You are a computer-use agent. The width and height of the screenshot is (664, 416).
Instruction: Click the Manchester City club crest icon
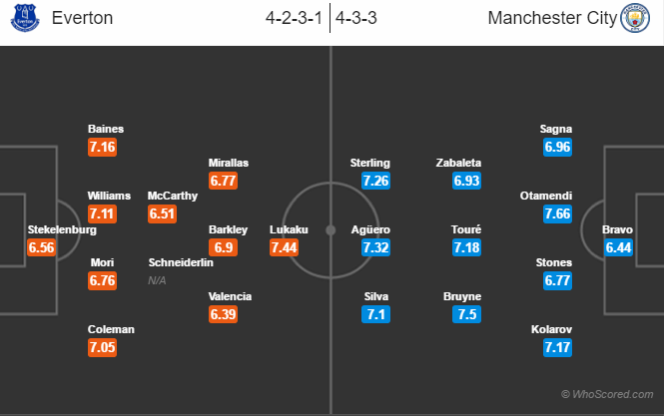click(x=633, y=19)
